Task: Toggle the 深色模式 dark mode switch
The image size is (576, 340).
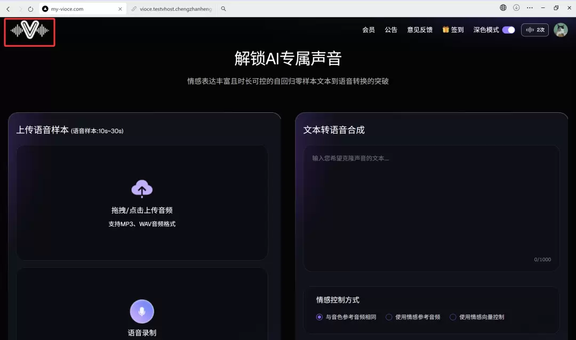Action: (509, 30)
